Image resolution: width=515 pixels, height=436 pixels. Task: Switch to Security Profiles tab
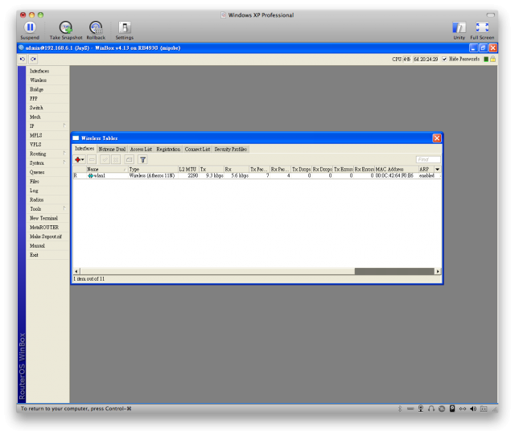[x=231, y=149]
